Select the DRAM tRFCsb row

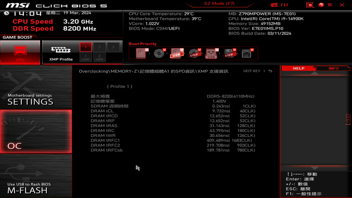pos(173,150)
